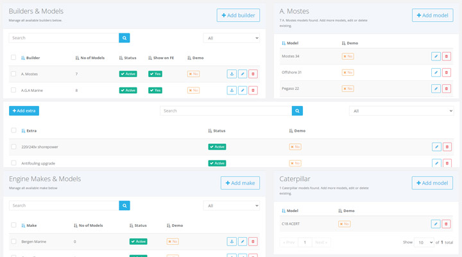The image size is (462, 257).
Task: Edit the C18 ACERT engine model
Action: 436,224
